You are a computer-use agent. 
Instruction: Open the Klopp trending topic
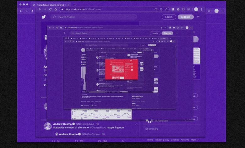click(134, 104)
